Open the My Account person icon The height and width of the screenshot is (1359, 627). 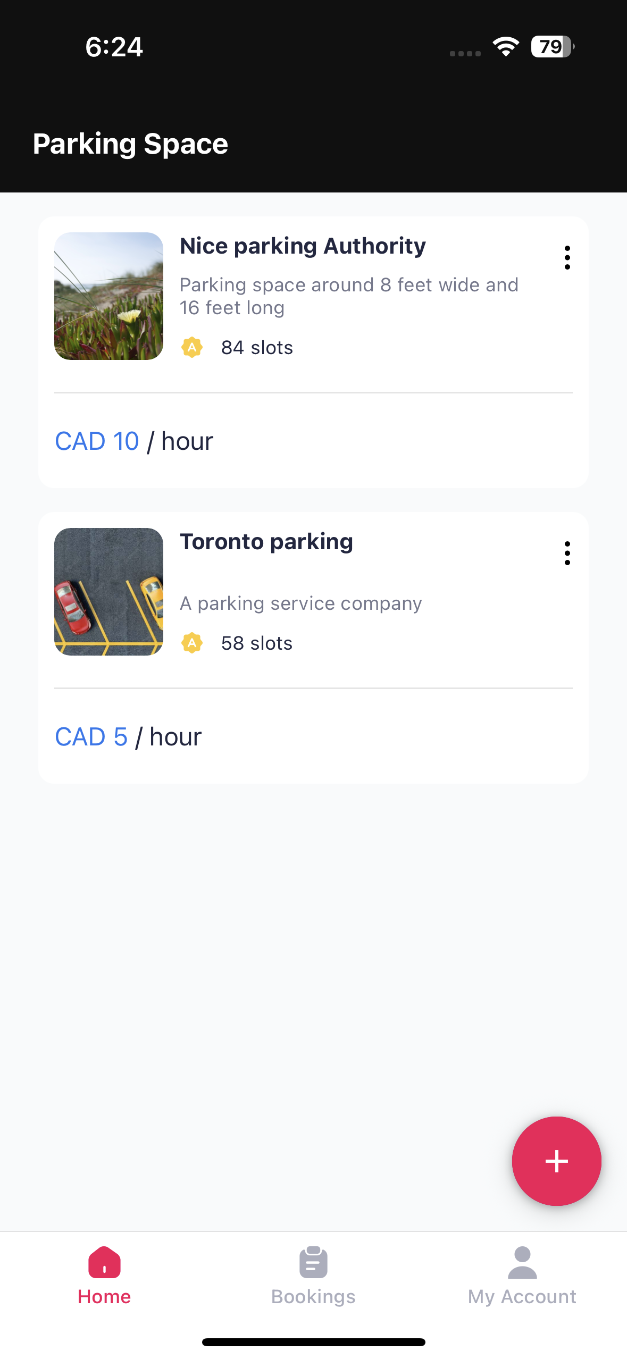pyautogui.click(x=522, y=1262)
